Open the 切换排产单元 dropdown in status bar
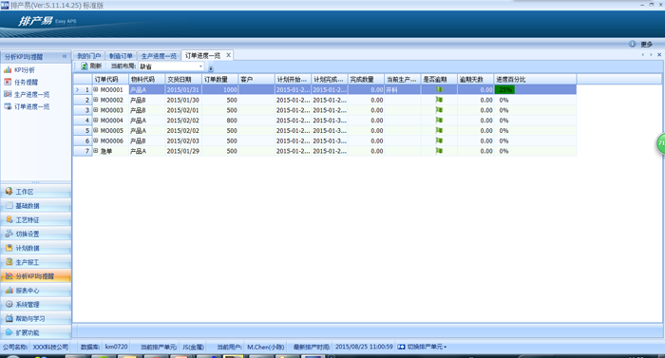 [x=427, y=347]
